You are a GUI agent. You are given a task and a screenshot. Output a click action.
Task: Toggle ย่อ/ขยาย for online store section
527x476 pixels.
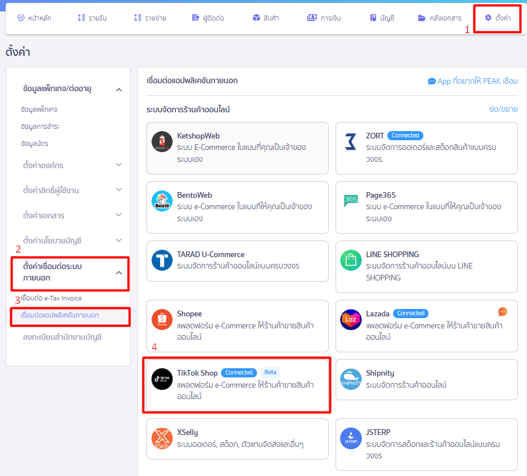[x=503, y=109]
